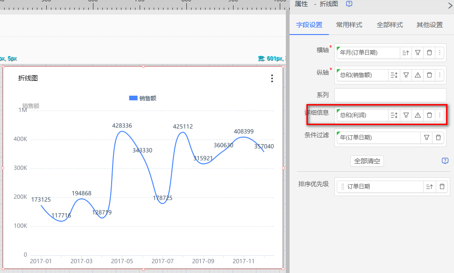Remove 订单日期 from 排序优先级

point(441,187)
